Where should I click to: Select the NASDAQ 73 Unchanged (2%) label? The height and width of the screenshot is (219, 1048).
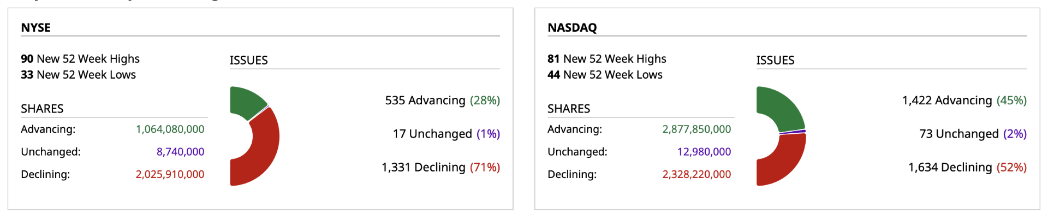(x=973, y=134)
